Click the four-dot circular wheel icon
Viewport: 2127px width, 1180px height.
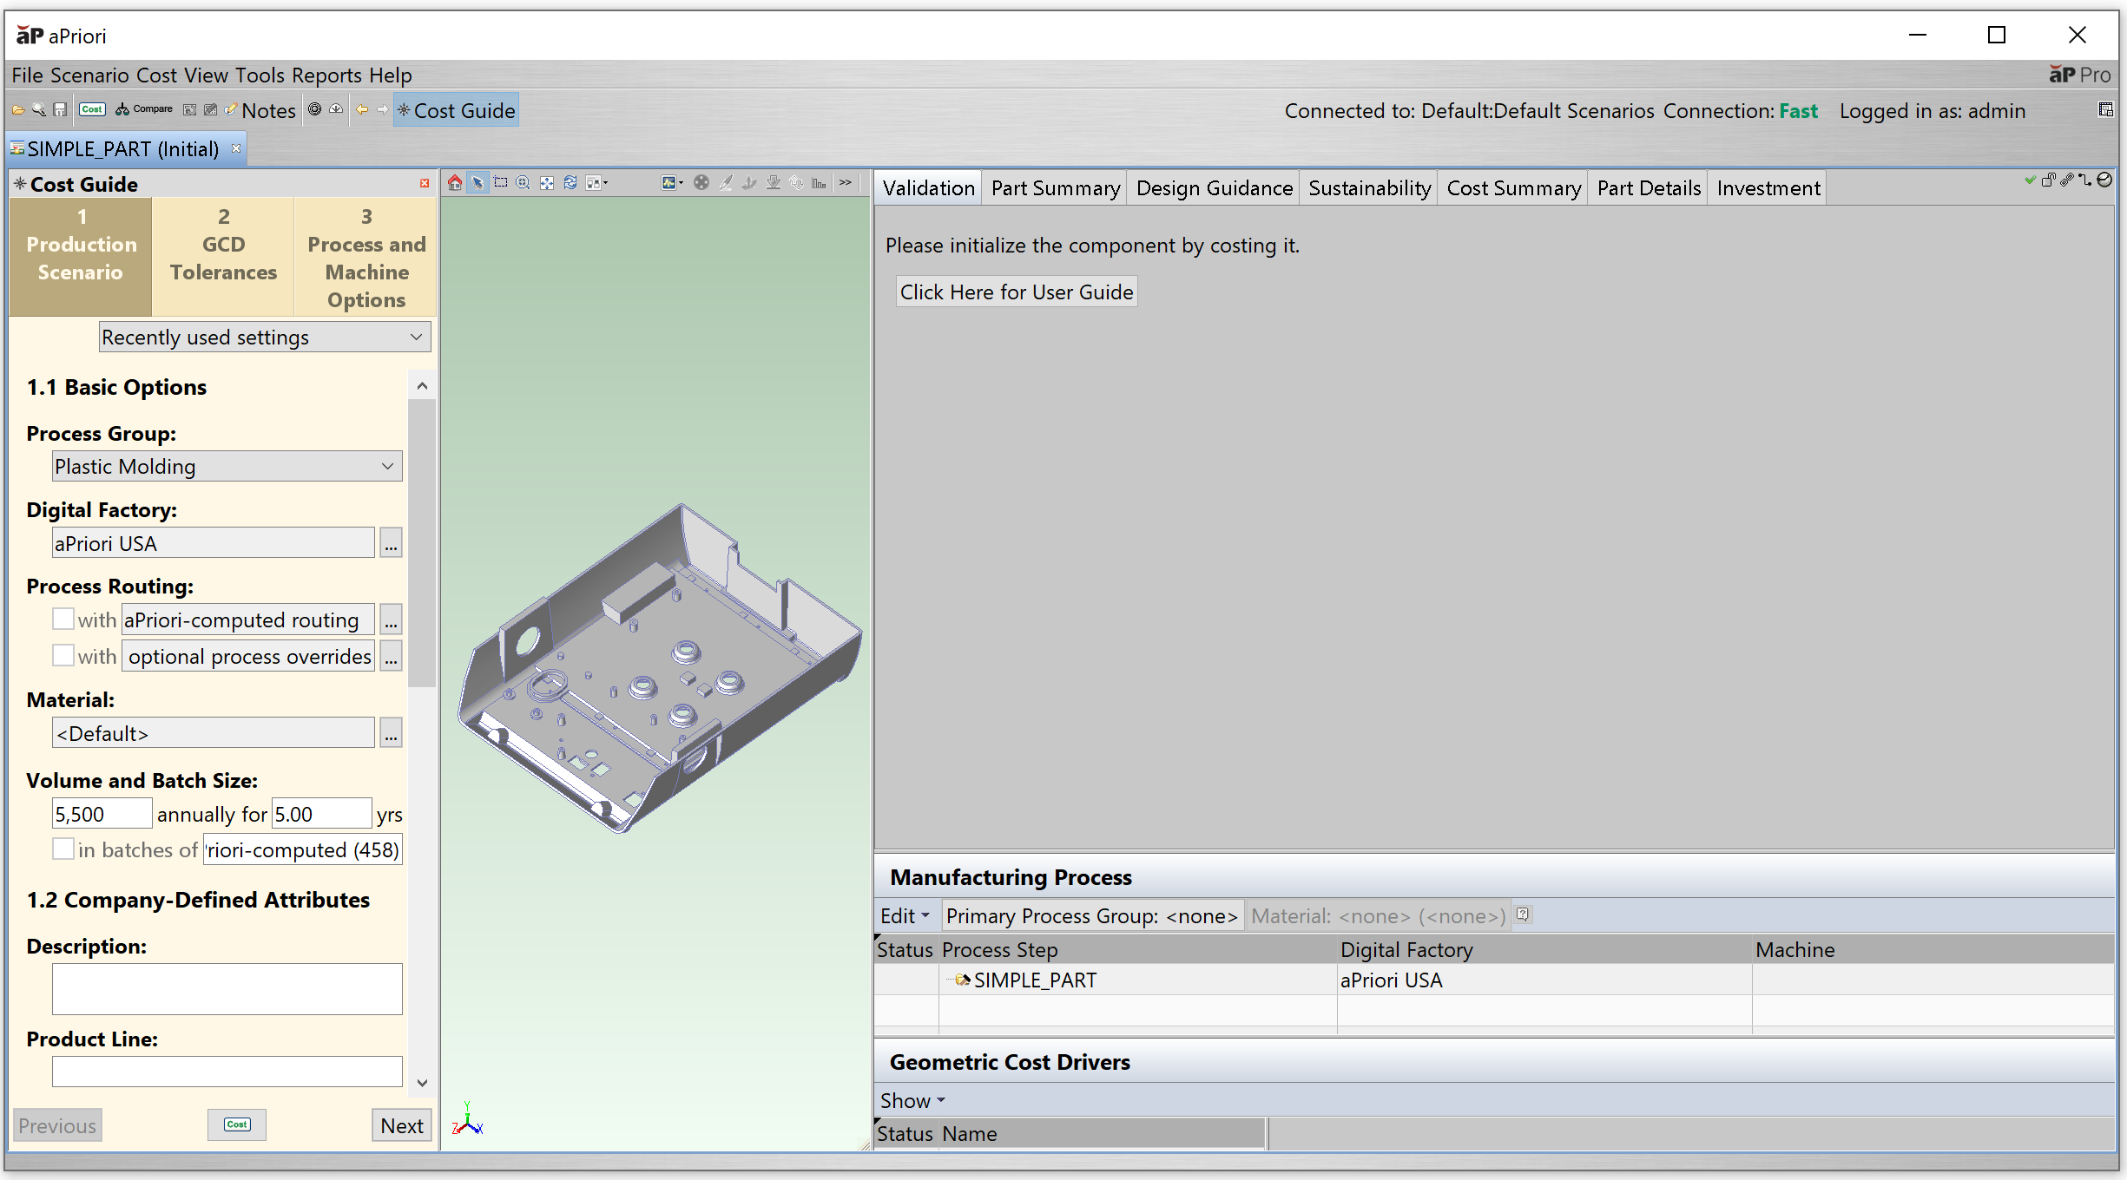pyautogui.click(x=701, y=183)
